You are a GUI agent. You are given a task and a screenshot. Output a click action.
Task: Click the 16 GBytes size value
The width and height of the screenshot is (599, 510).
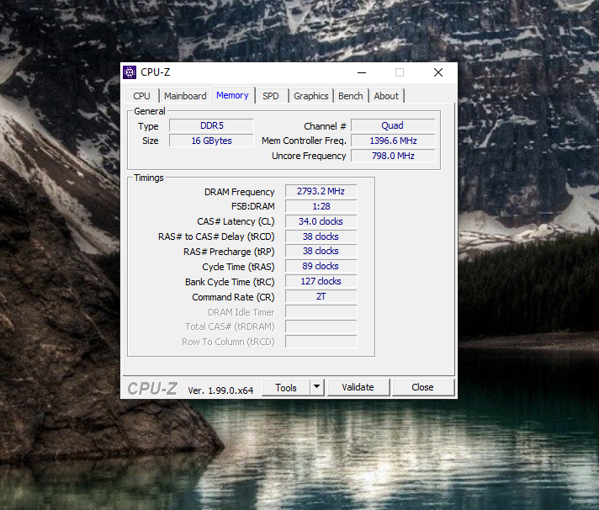pos(212,141)
